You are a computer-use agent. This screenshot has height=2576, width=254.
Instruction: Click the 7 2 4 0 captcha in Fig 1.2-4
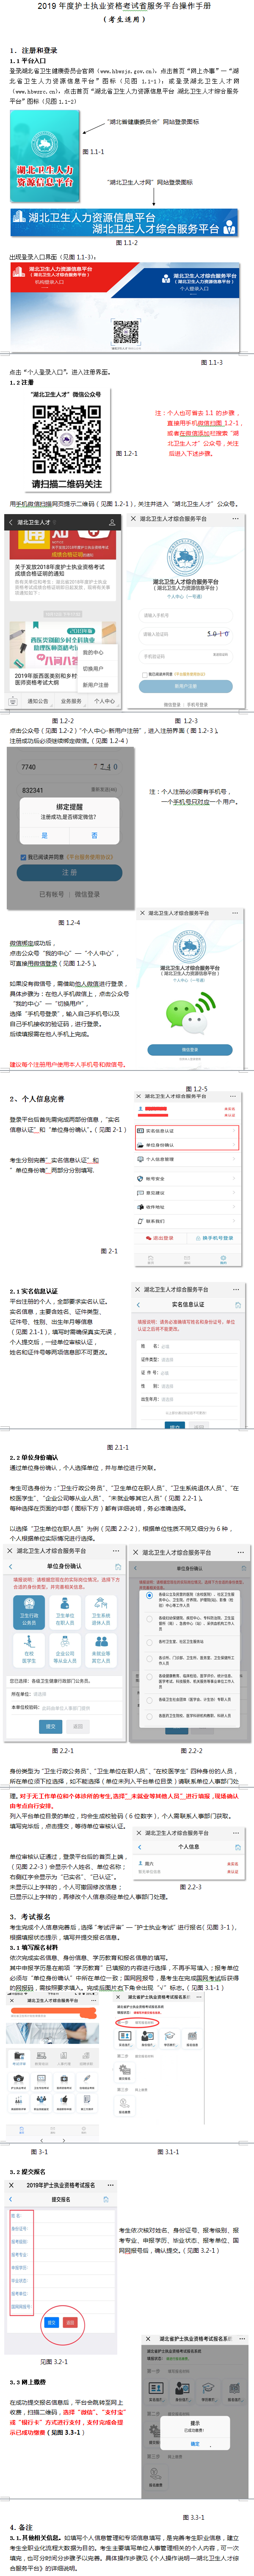[105, 767]
